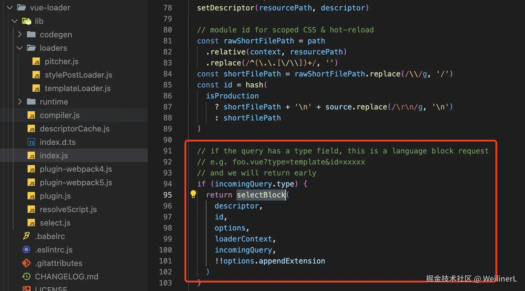Click incomingQuery.type in the if condition

click(x=255, y=184)
